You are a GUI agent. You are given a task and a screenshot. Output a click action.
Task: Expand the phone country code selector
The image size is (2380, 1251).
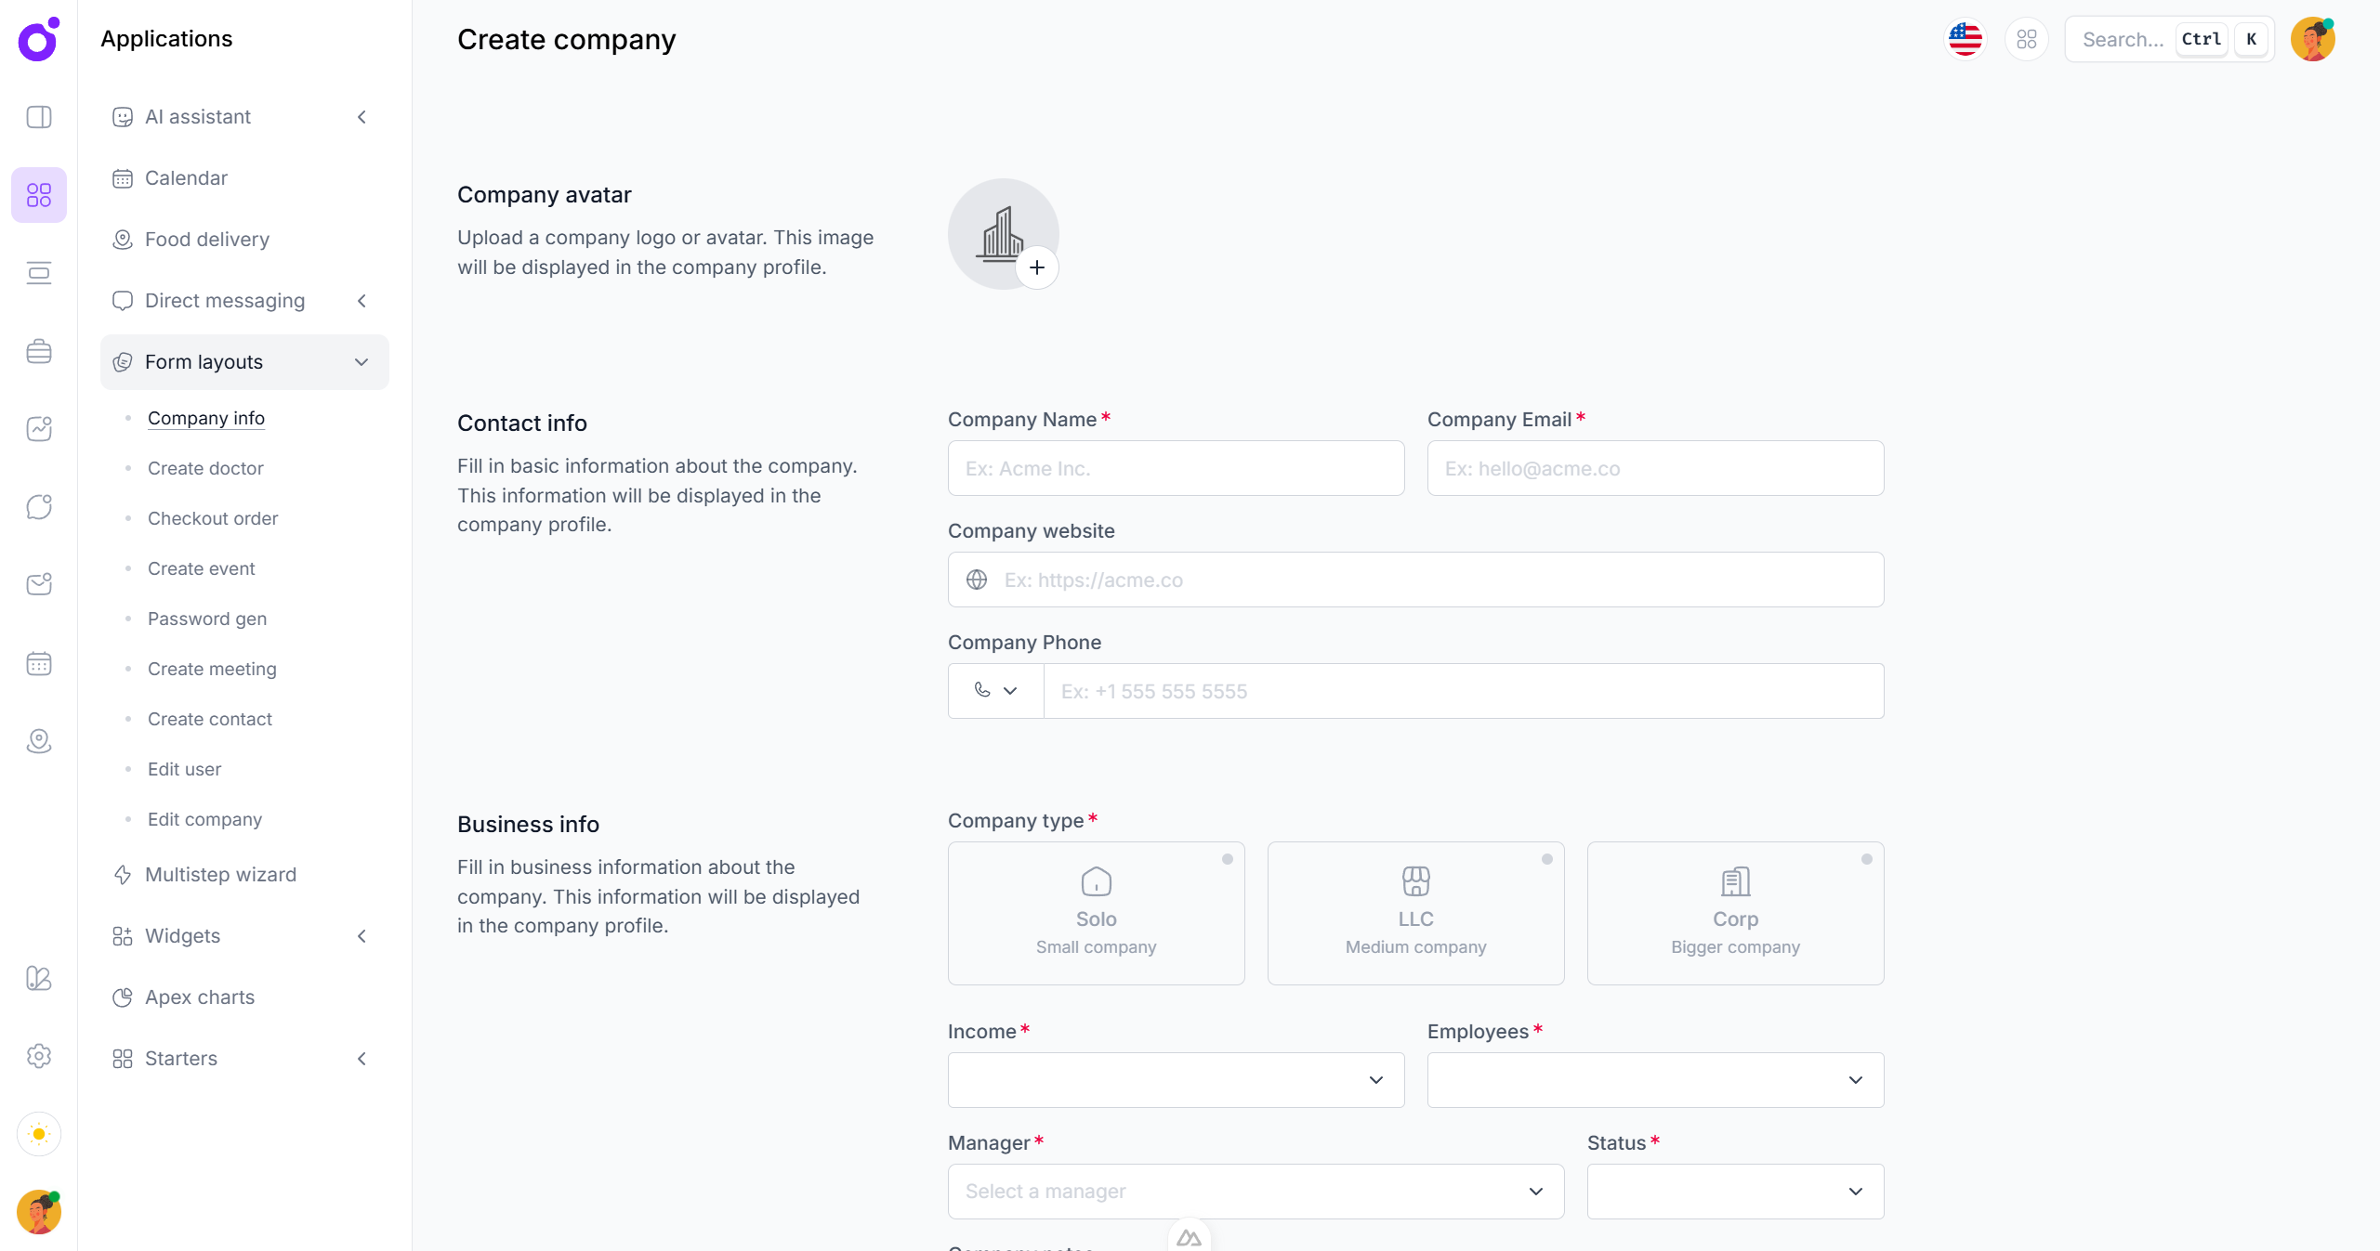pos(995,691)
